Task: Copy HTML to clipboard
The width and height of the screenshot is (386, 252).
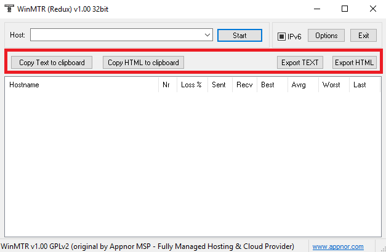Action: click(143, 63)
